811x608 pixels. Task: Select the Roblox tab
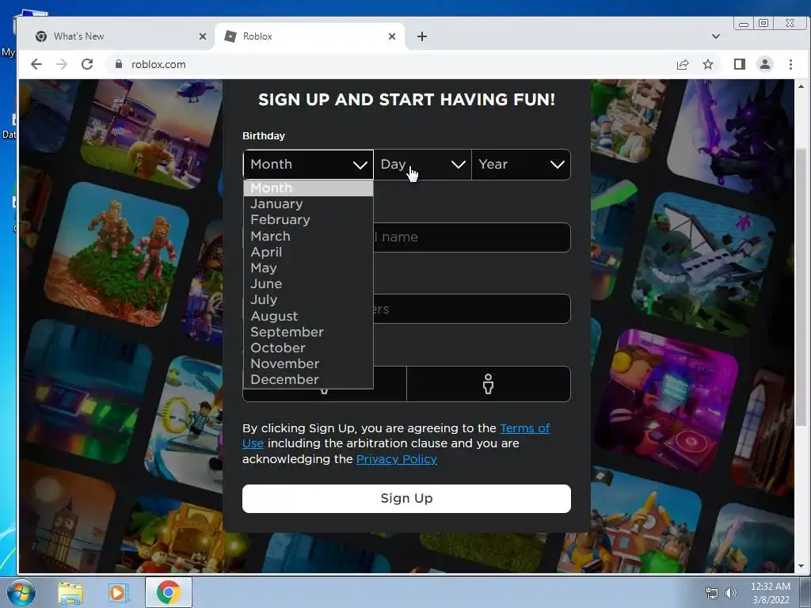(310, 36)
